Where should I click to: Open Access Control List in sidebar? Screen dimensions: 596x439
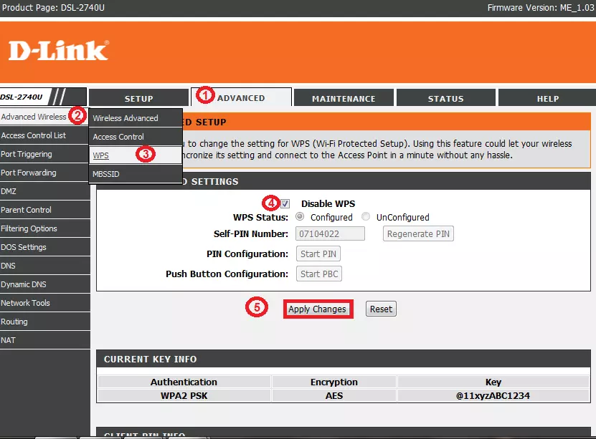point(44,135)
